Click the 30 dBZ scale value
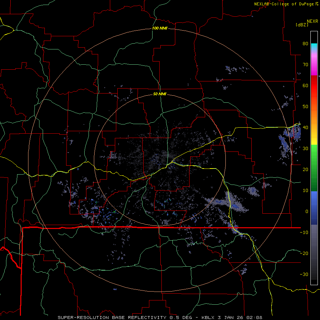This screenshot has width=320, height=320. pyautogui.click(x=305, y=149)
